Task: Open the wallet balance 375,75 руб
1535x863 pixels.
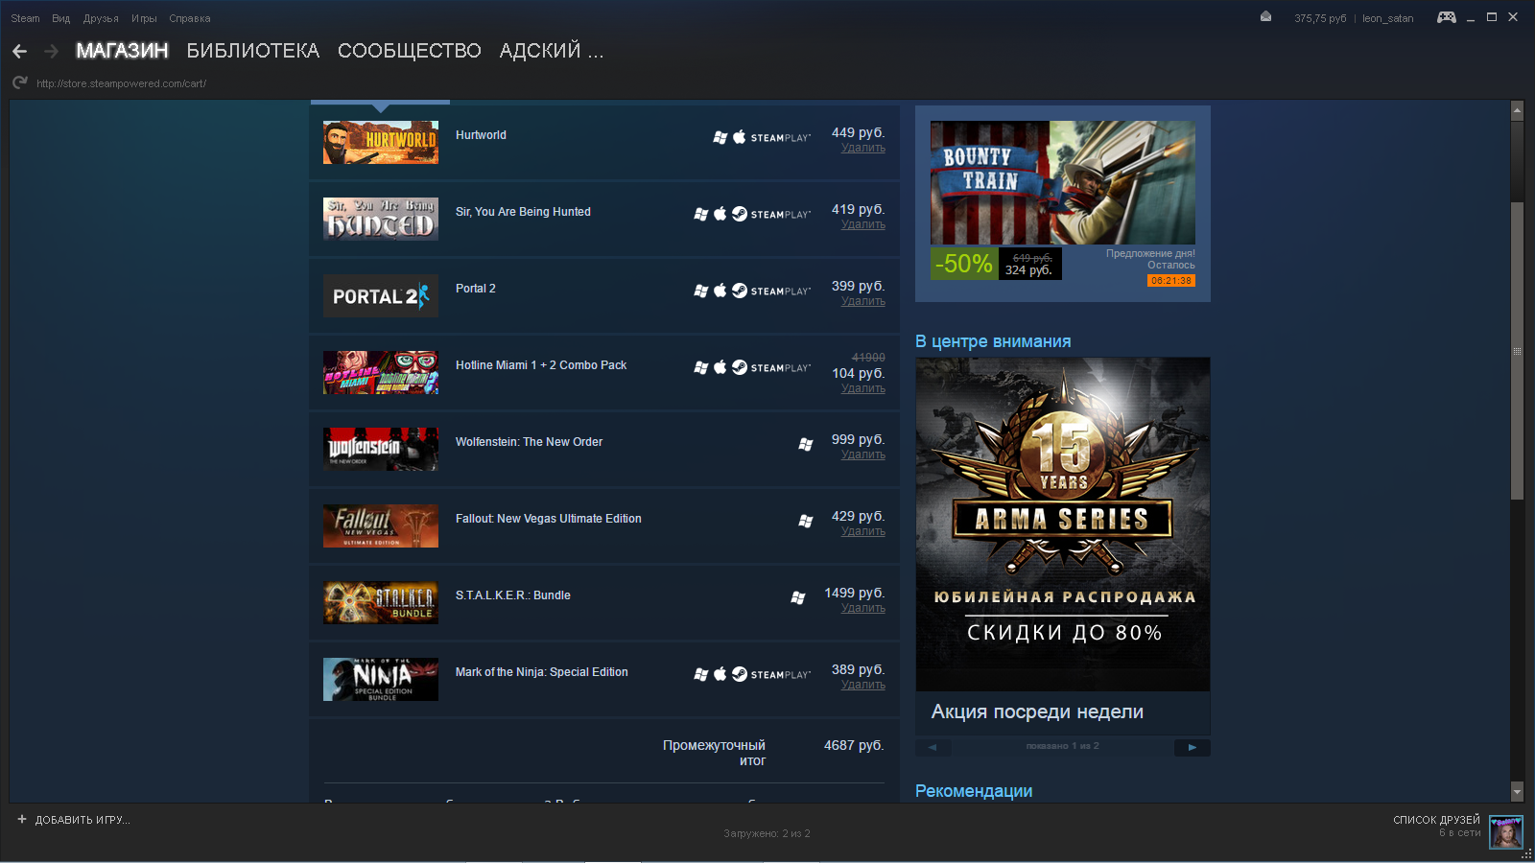Action: (x=1320, y=18)
